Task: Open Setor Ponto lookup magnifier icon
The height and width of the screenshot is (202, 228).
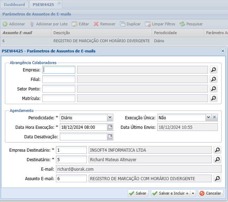Action: pos(214,89)
